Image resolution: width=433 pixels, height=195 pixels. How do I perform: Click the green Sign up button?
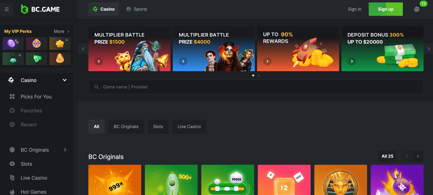(x=386, y=9)
